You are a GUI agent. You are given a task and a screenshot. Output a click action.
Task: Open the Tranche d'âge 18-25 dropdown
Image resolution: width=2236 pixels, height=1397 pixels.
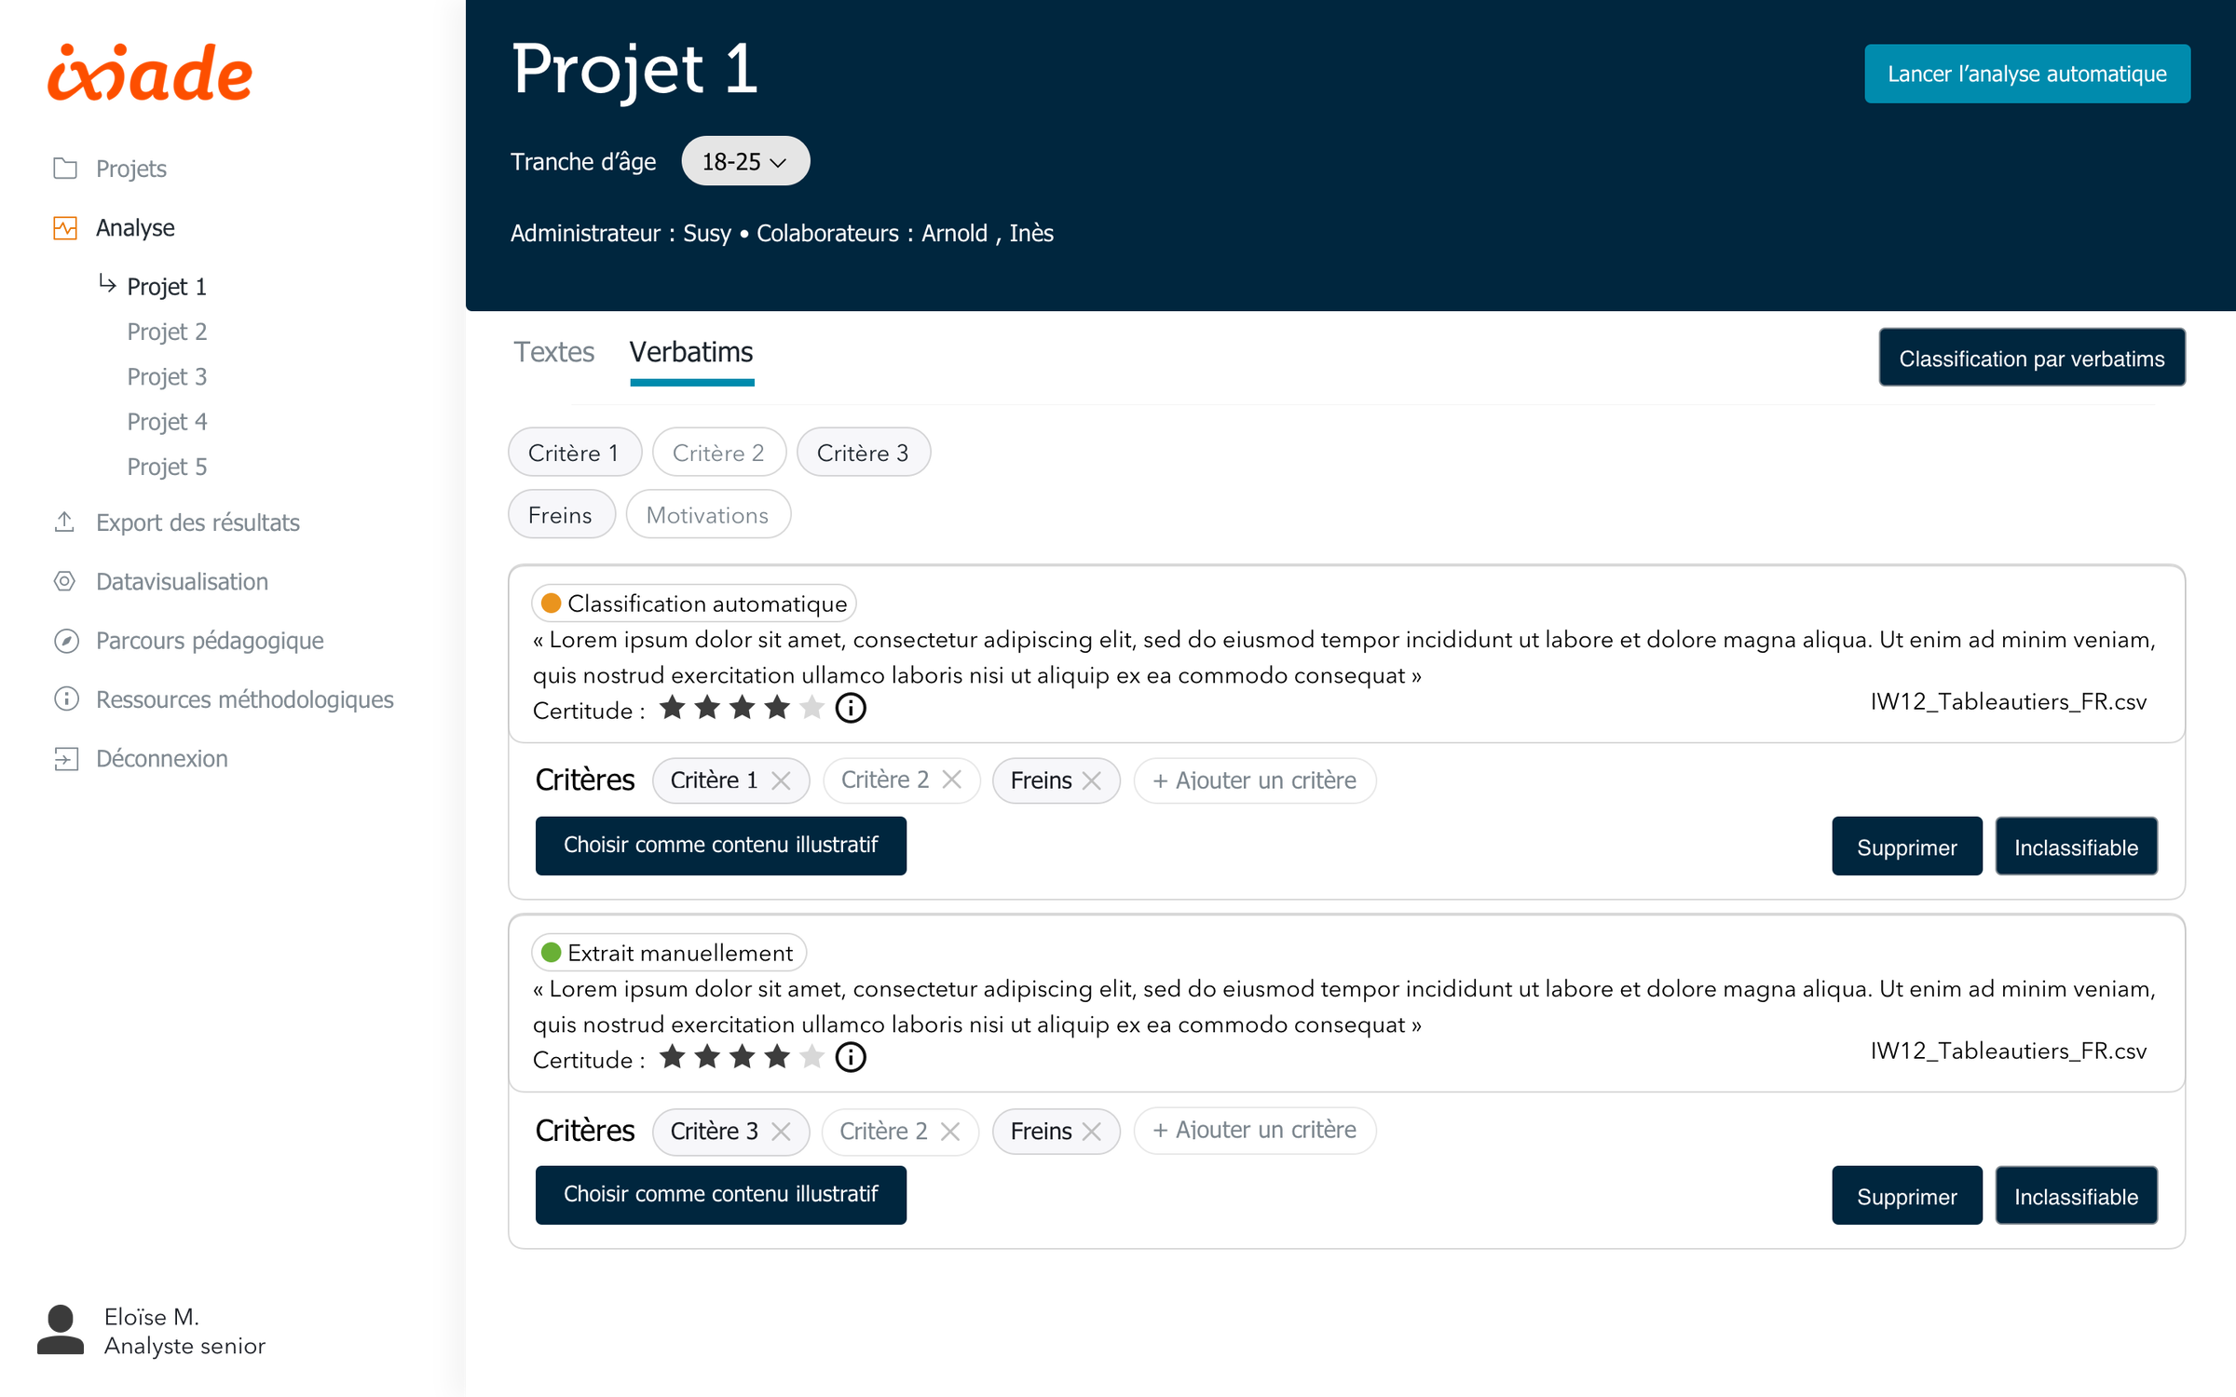[x=744, y=162]
